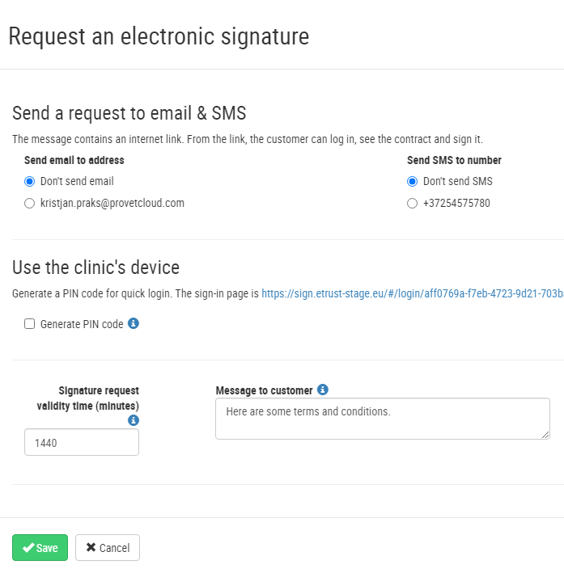564x573 pixels.
Task: Click the checkmark icon on Save button
Action: coord(28,548)
